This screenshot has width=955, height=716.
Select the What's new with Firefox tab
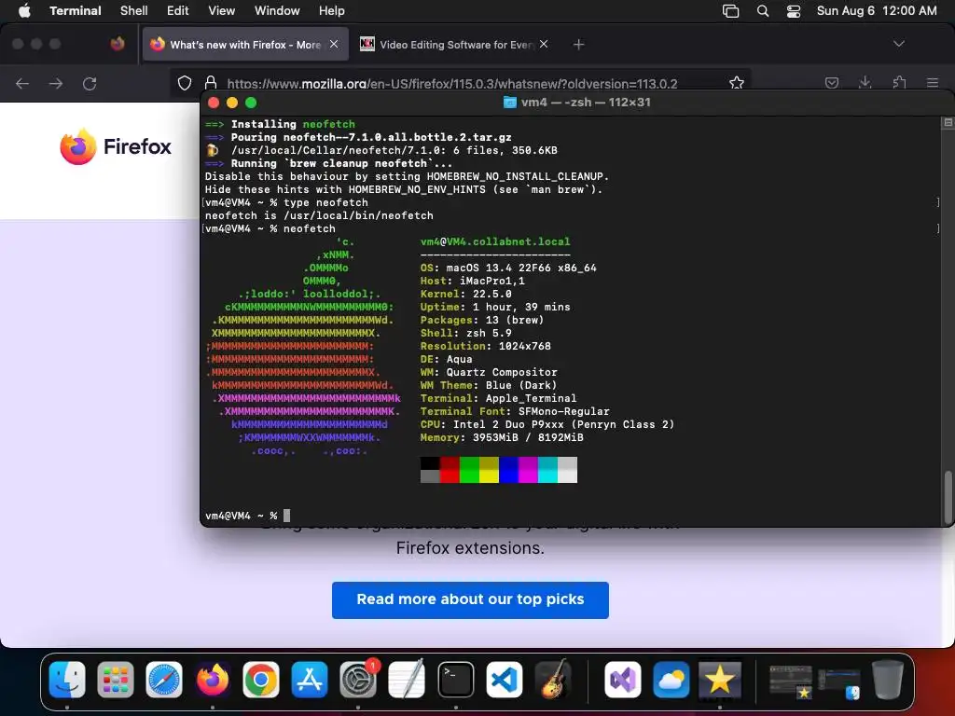tap(245, 45)
